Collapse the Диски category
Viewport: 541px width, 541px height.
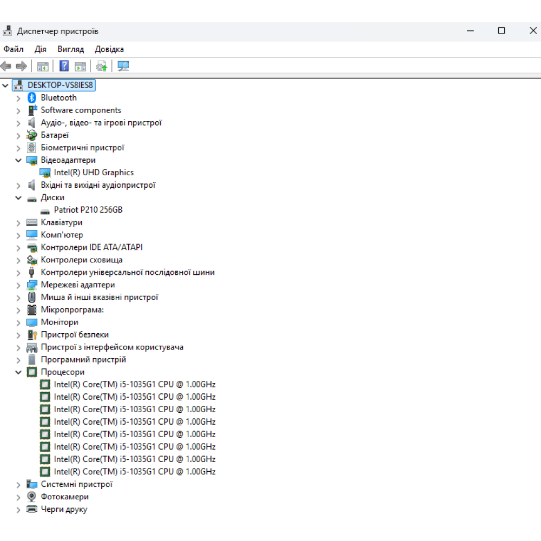[18, 198]
